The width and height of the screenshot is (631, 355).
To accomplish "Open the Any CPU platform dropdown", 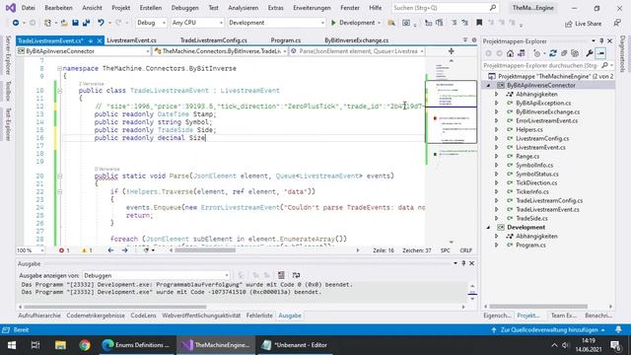I will tap(197, 23).
